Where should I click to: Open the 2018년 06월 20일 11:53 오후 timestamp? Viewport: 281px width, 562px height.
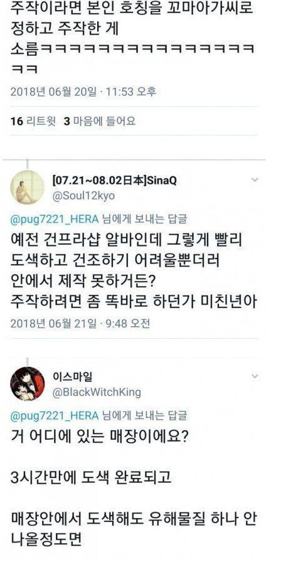tap(83, 92)
